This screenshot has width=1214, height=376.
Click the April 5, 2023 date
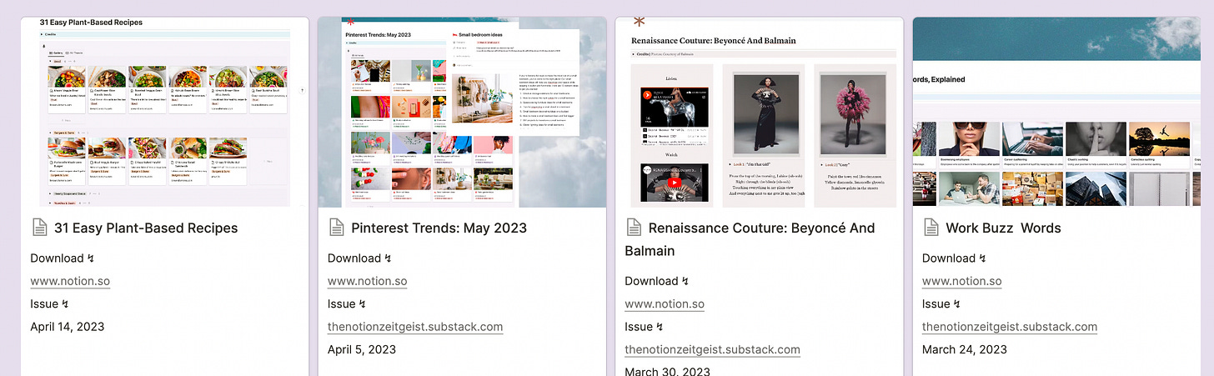[362, 350]
